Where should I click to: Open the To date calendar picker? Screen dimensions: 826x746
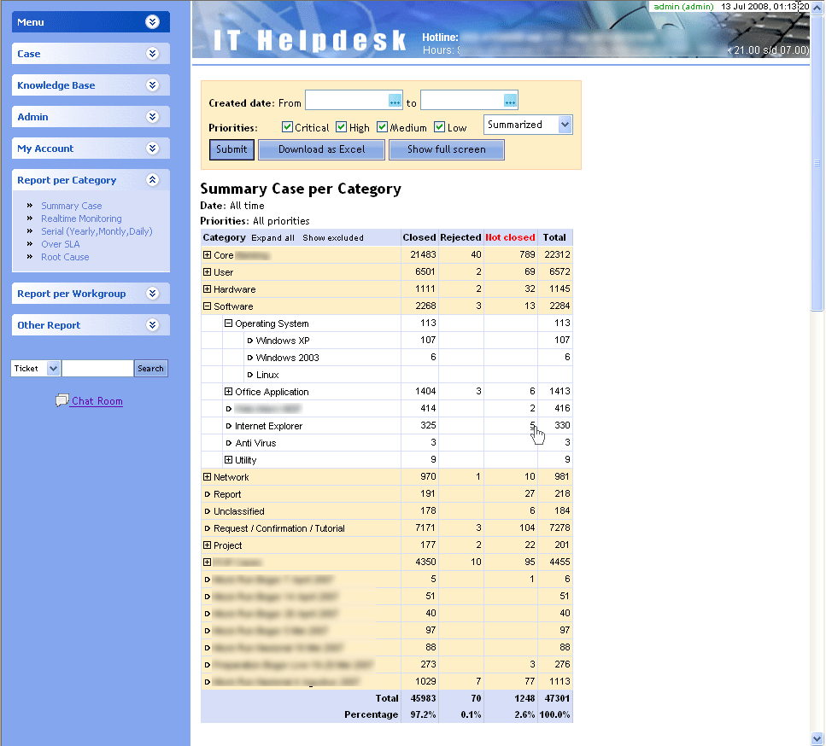[x=510, y=102]
